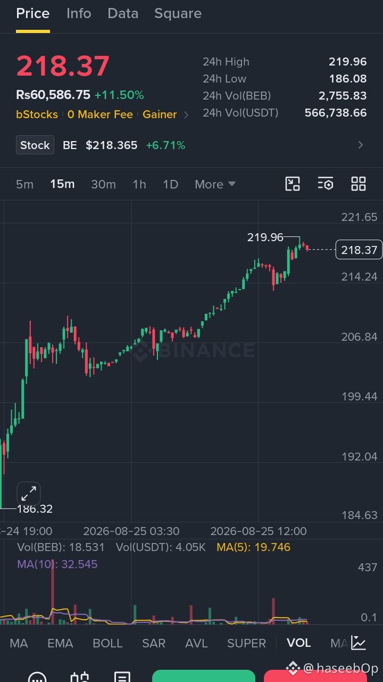This screenshot has width=383, height=682.
Task: Toggle the VOL indicator
Action: (x=298, y=643)
